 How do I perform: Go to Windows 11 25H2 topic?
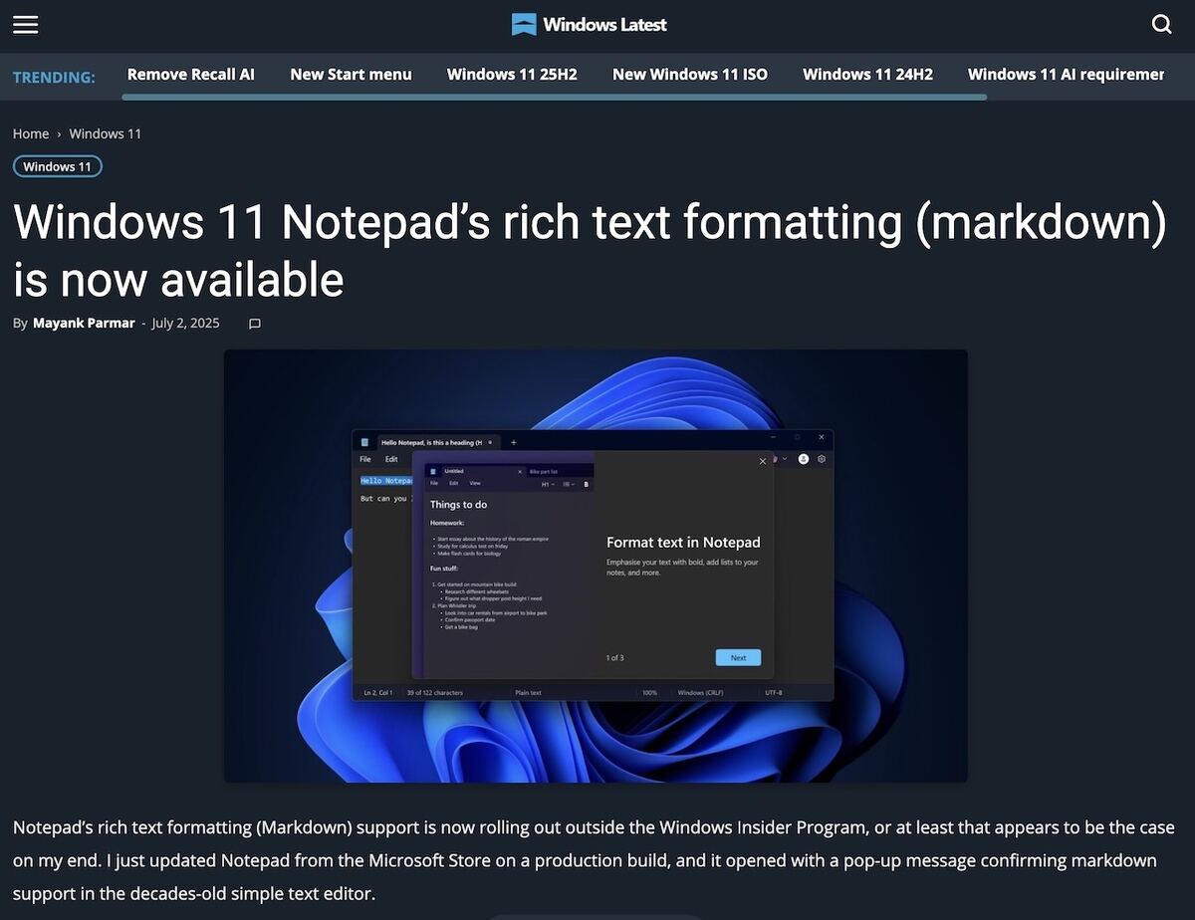click(512, 74)
